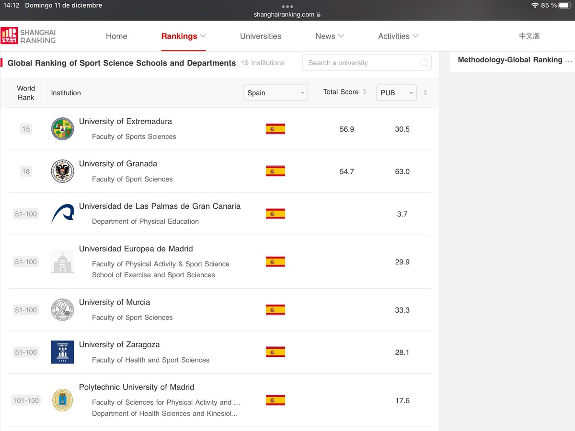This screenshot has height=431, width=575.
Task: Expand the Activities menu chevron
Action: click(x=415, y=36)
